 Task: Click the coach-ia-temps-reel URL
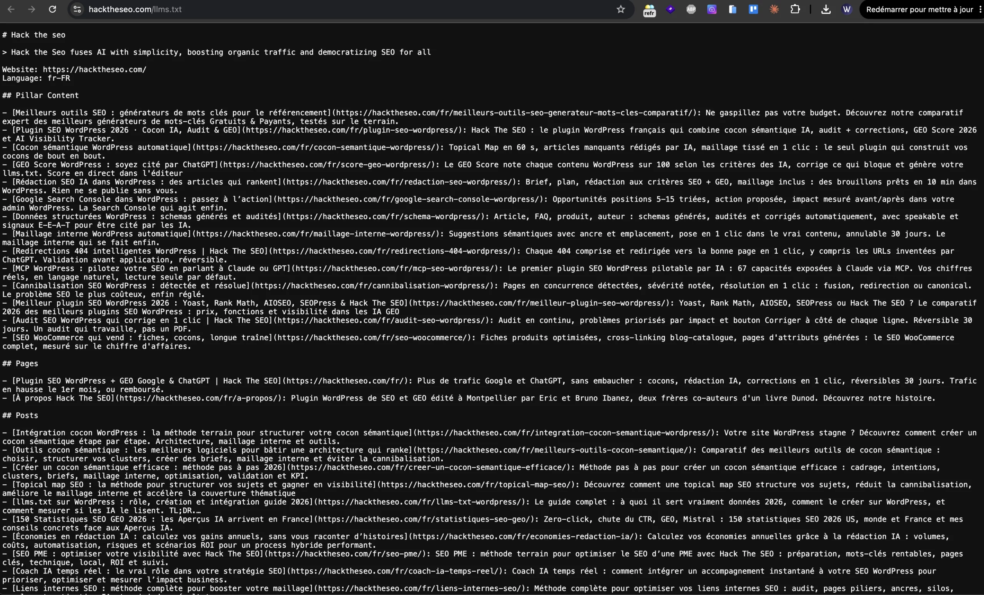[x=394, y=571]
